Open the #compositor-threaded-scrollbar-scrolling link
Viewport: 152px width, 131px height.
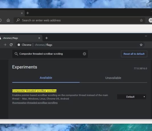35,103
